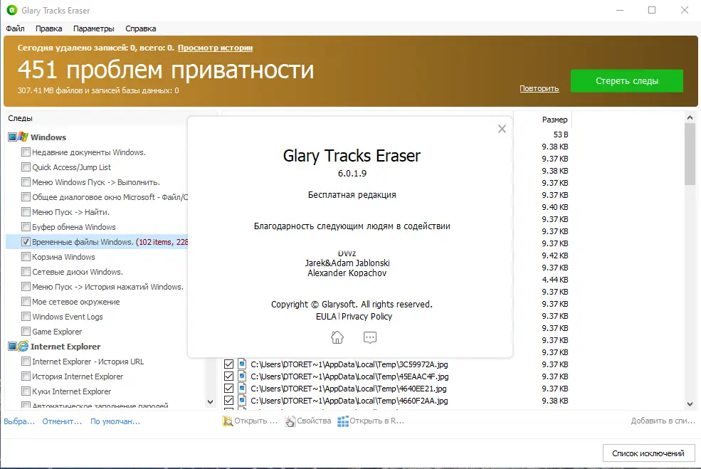Viewport: 701px width, 469px height.
Task: Enable 'Меню Windows Пуск -> Выполнить' checkbox
Action: click(x=26, y=182)
